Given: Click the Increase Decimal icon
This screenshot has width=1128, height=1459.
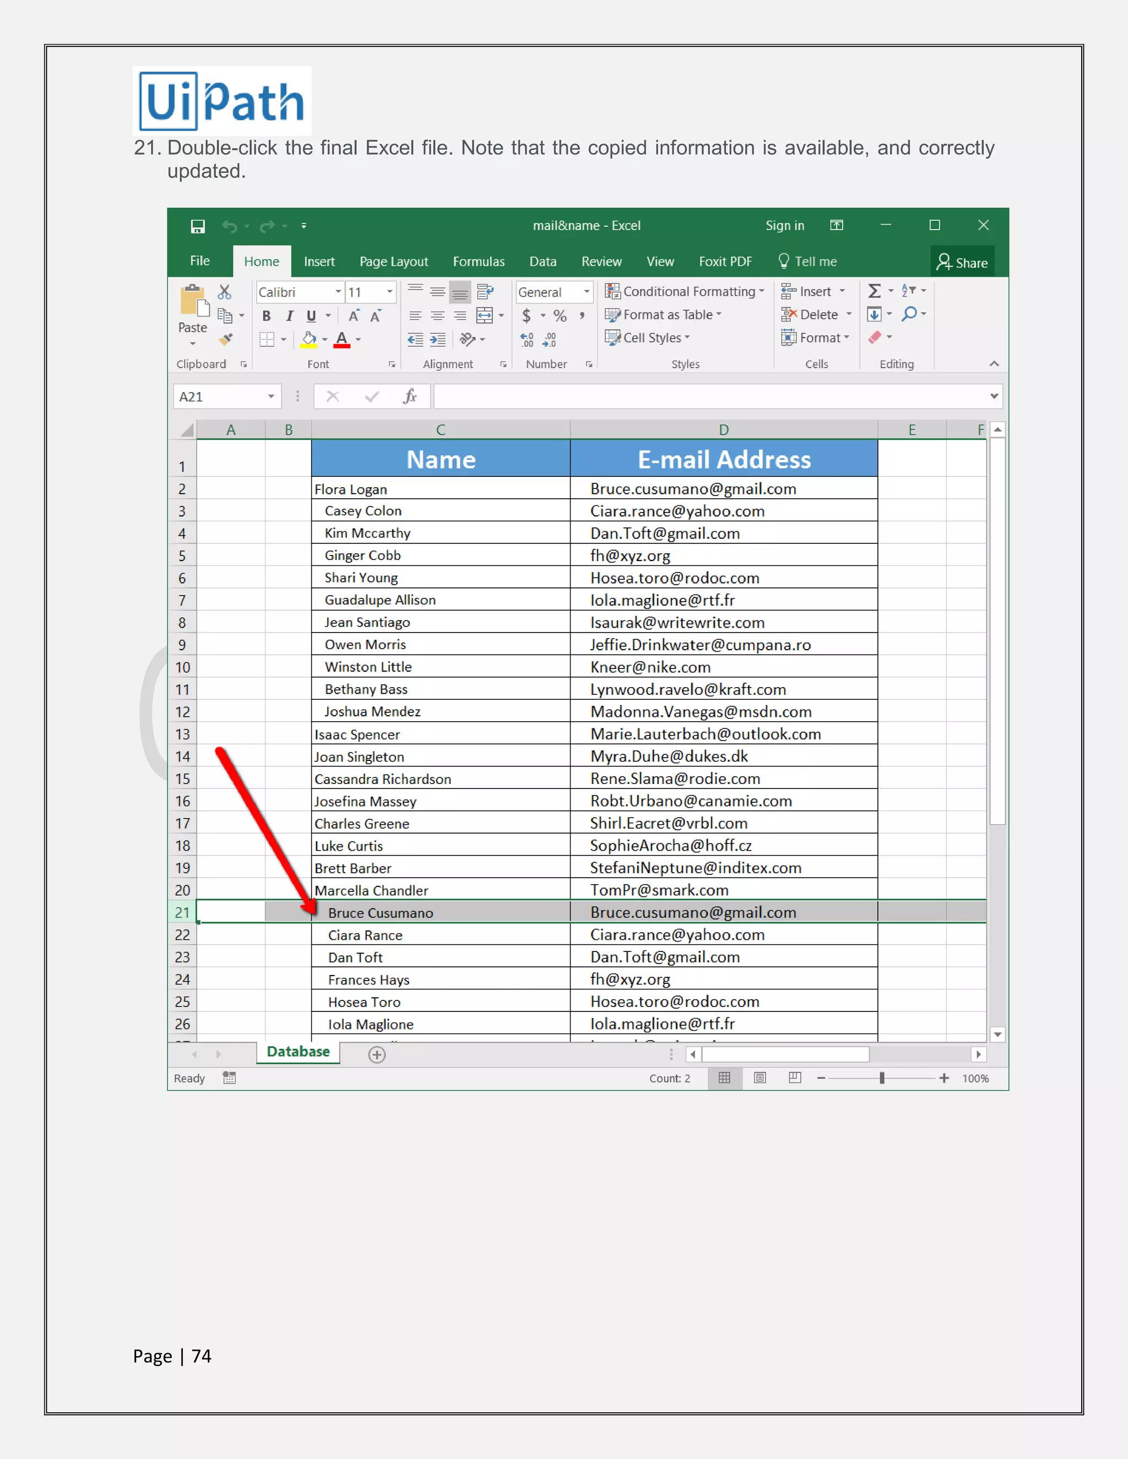Looking at the screenshot, I should click(527, 340).
